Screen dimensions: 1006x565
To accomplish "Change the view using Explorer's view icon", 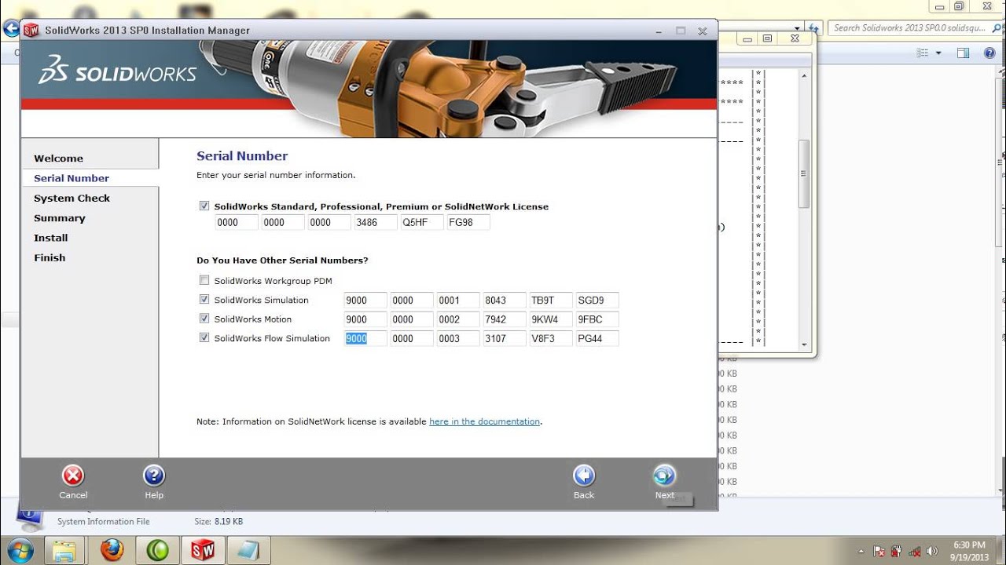I will [923, 53].
